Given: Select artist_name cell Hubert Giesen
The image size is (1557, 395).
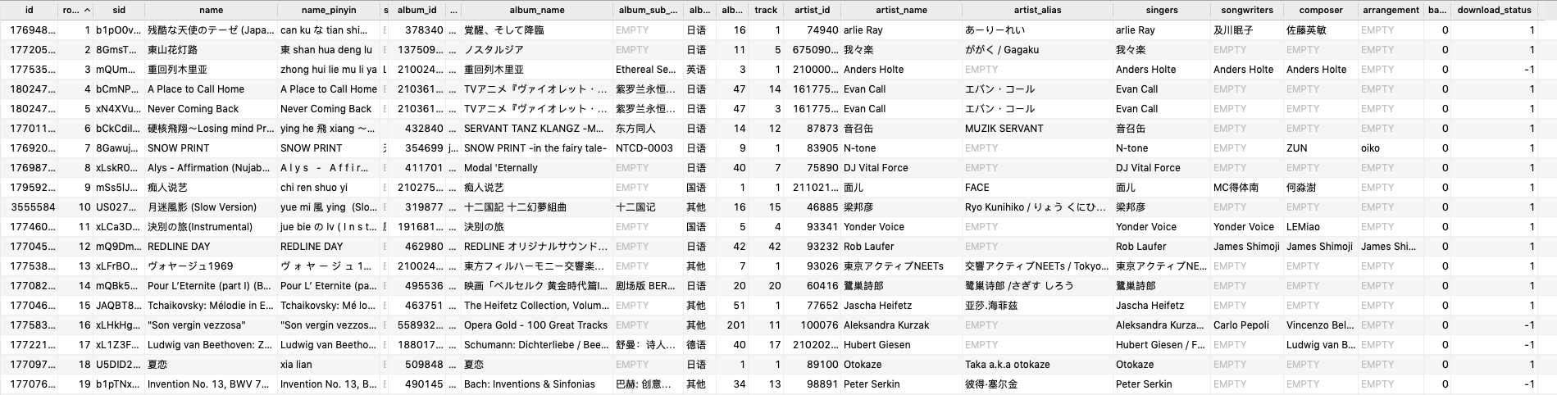Looking at the screenshot, I should coord(876,345).
